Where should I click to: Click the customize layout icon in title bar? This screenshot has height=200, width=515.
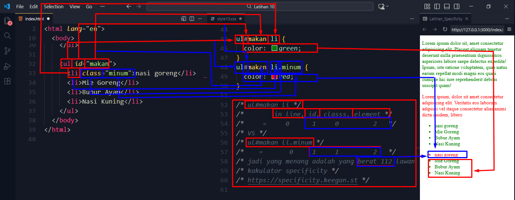(x=427, y=6)
